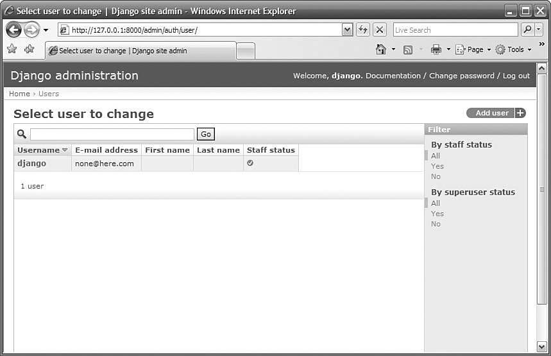Click the Internet Explorer title bar icon
Image resolution: width=551 pixels, height=356 pixels.
[9, 11]
